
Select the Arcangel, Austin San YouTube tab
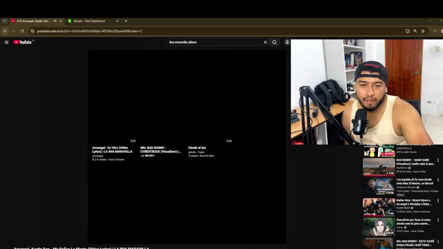pos(36,21)
